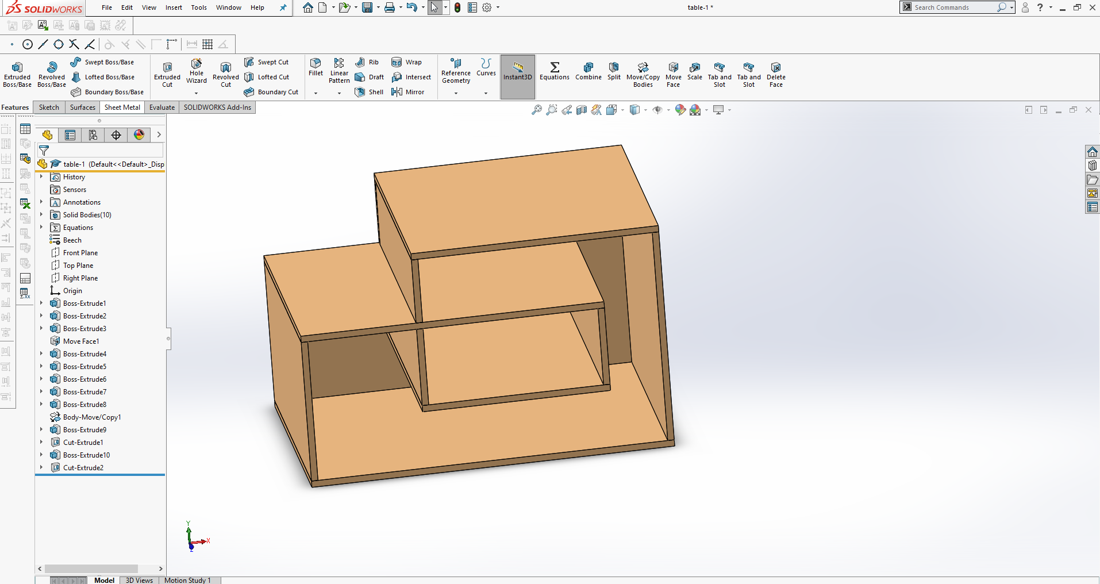Open the Hole Wizard tool

click(x=197, y=71)
